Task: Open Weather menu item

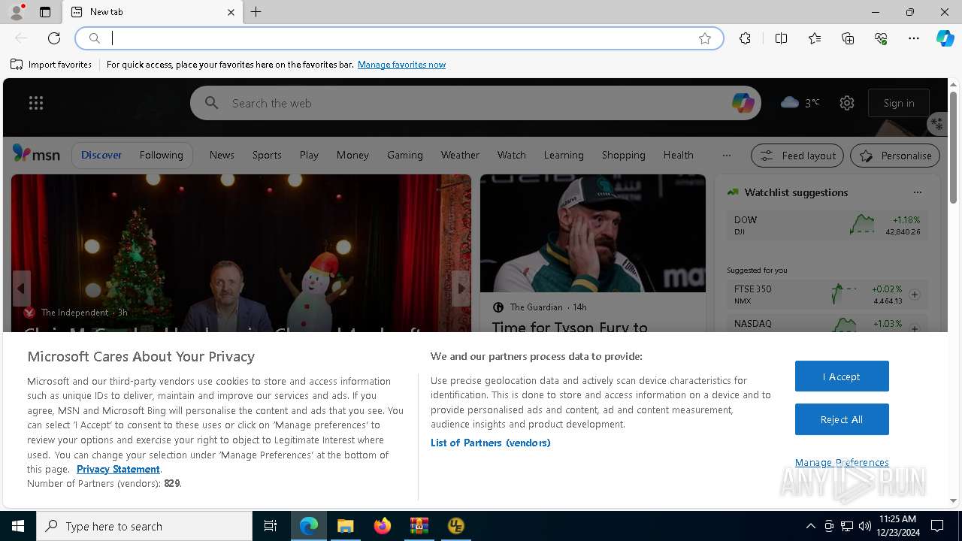Action: [x=460, y=155]
